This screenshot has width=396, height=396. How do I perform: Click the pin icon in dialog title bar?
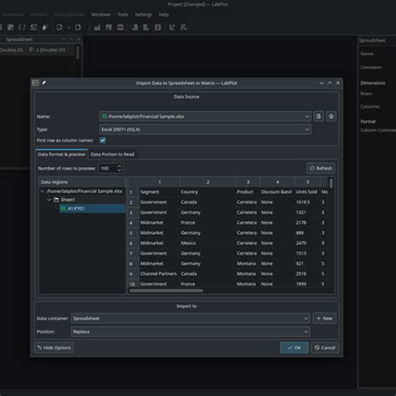44,83
